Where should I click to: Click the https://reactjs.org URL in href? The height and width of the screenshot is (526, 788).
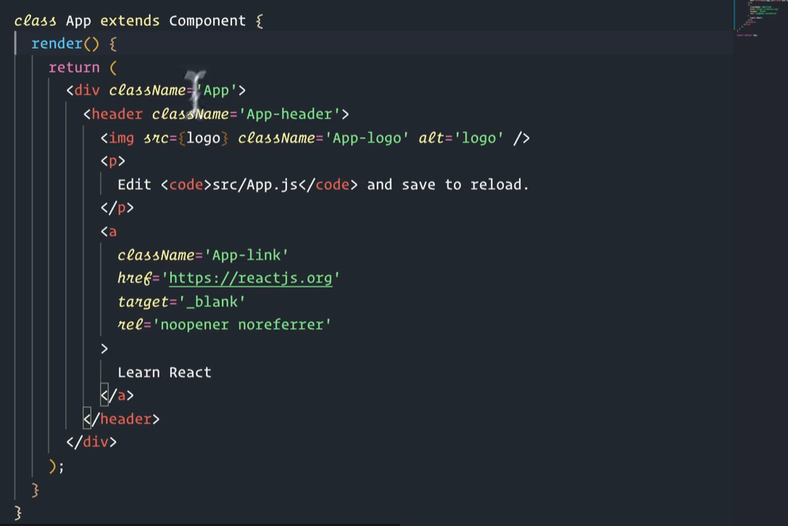pyautogui.click(x=250, y=278)
